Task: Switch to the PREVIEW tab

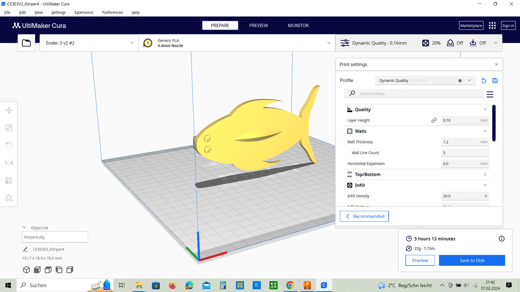Action: pos(258,26)
